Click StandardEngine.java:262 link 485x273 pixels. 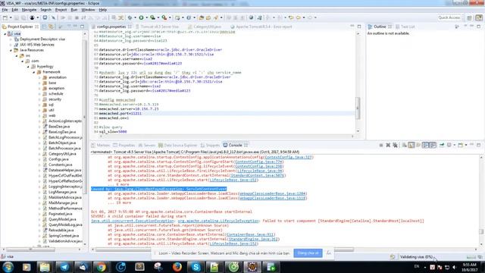point(253,239)
